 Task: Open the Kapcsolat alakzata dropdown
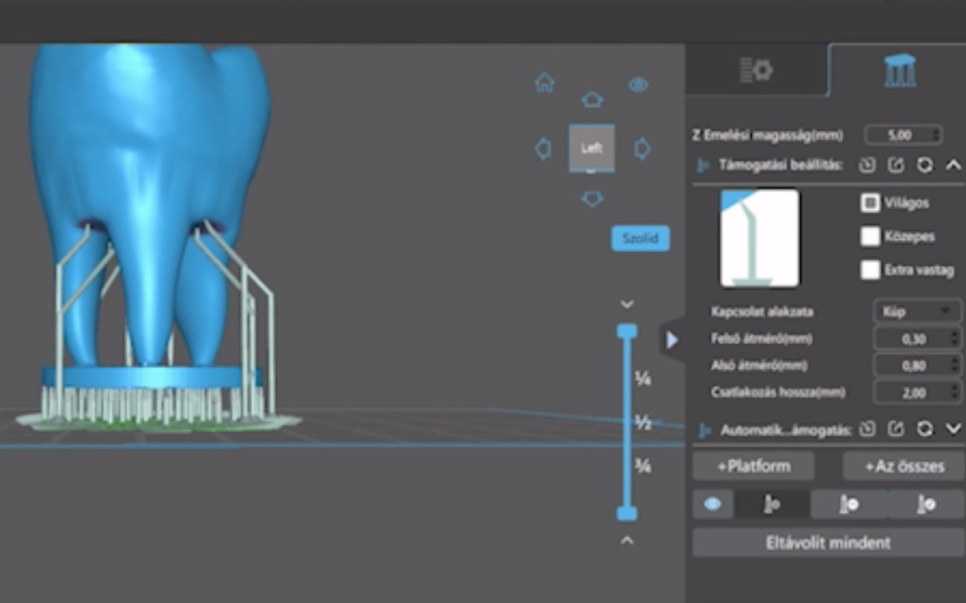[x=917, y=311]
